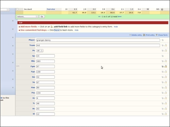Image resolution: width=170 pixels, height=127 pixels.
Task: Click the Player field containing granger.danny
Action: coord(98,40)
